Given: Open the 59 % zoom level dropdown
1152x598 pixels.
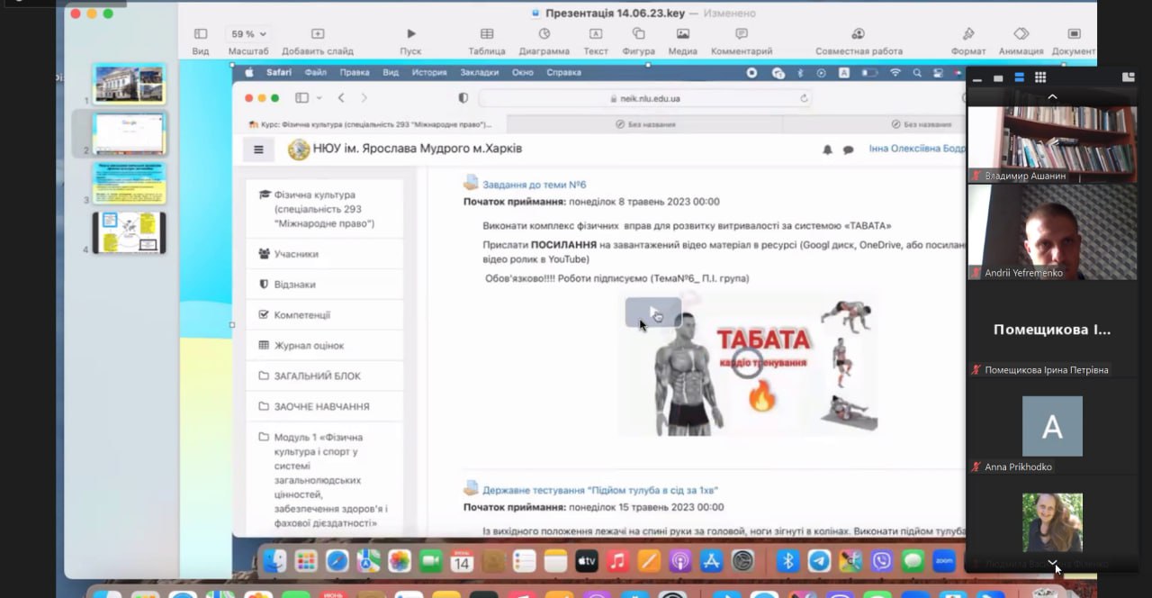Looking at the screenshot, I should pos(247,34).
